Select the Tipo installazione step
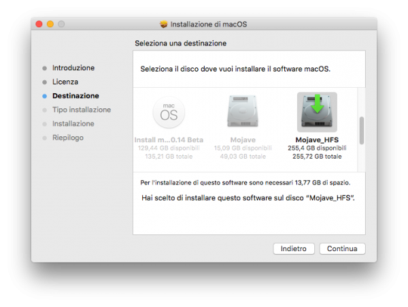The width and height of the screenshot is (408, 307). click(x=82, y=110)
